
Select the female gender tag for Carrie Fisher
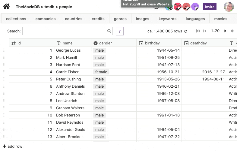(101, 72)
